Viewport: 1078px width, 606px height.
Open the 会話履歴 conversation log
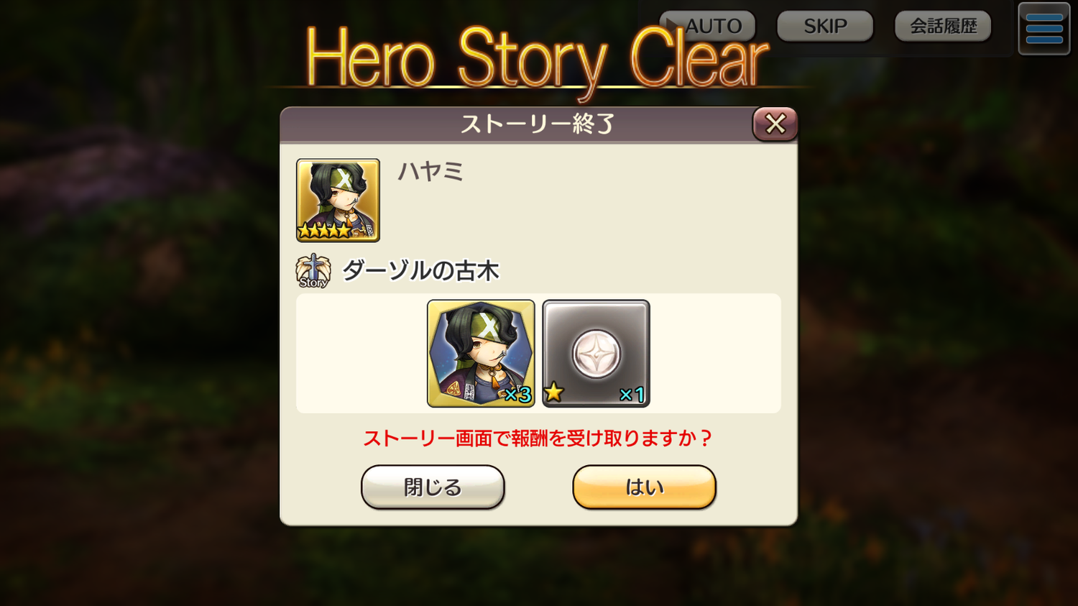943,26
